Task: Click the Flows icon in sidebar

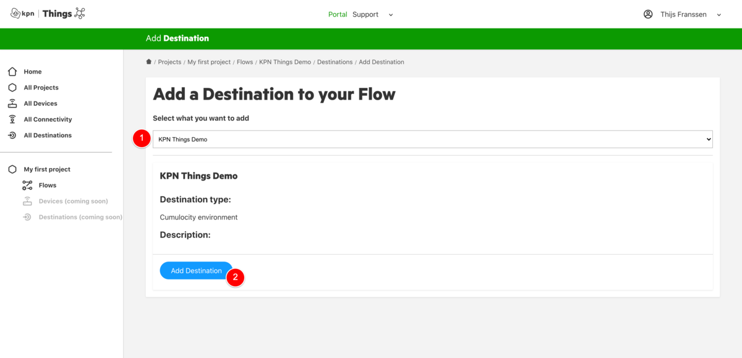Action: click(x=27, y=185)
